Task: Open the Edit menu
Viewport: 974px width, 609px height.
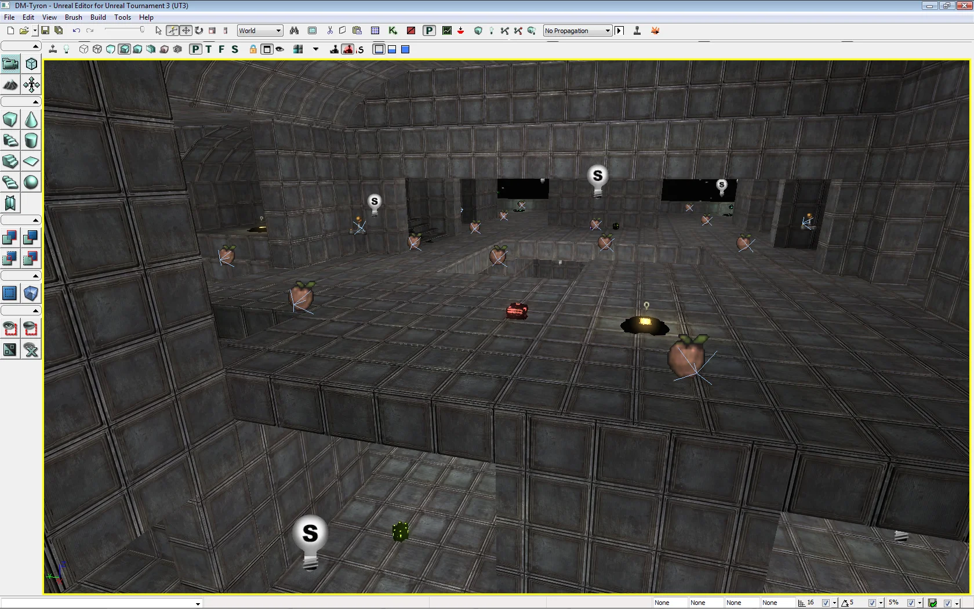Action: coord(28,17)
